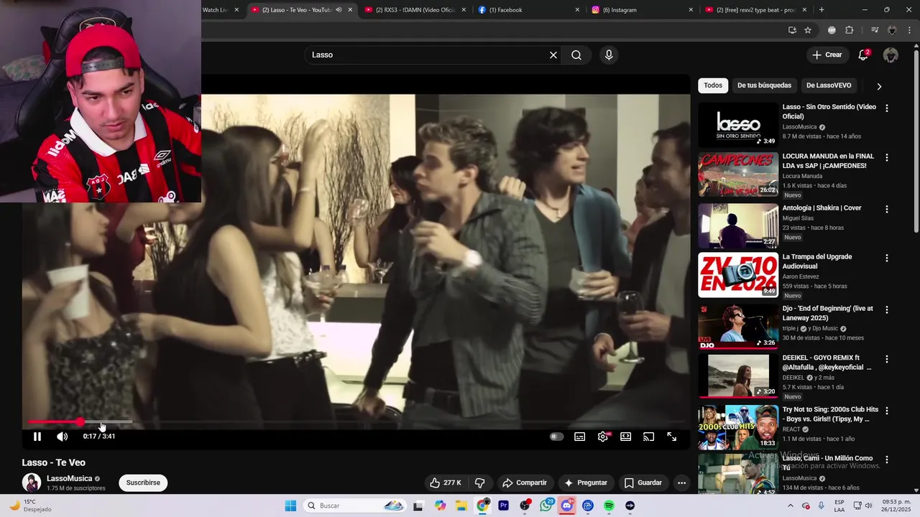Image resolution: width=920 pixels, height=517 pixels.
Task: Open options for Lasso - Sin Otro Sentido
Action: 886,108
